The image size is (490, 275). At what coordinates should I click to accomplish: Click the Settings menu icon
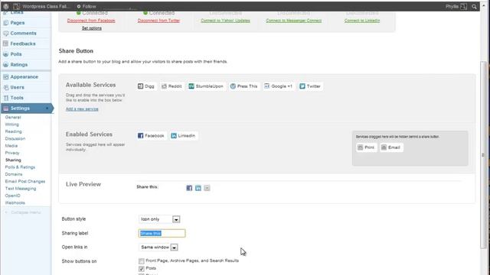pyautogui.click(x=5, y=108)
